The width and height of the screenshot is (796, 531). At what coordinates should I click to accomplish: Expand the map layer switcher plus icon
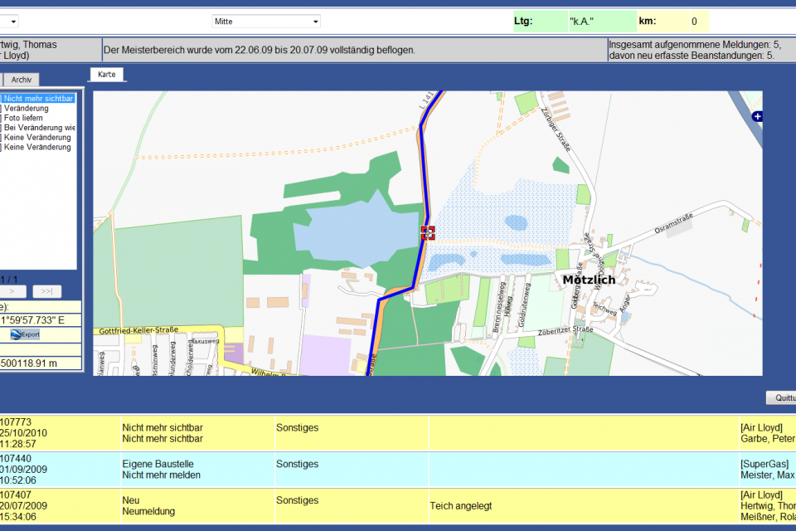756,118
